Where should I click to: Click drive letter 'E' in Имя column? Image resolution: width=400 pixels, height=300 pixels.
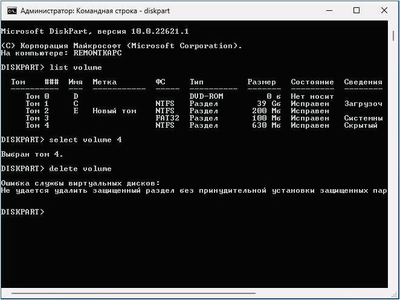point(76,111)
